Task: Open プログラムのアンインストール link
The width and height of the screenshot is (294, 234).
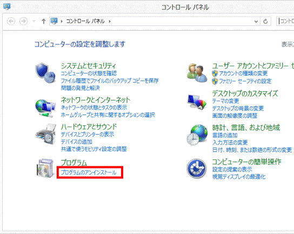Action: pos(89,172)
